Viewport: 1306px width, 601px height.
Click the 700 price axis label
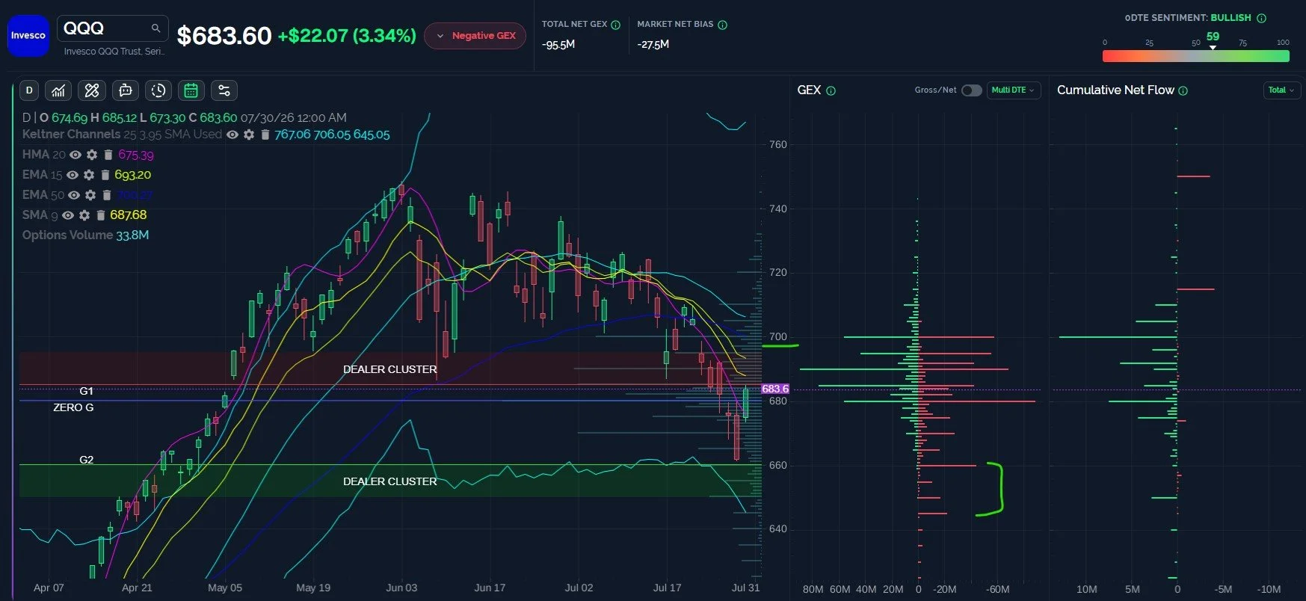coord(778,336)
